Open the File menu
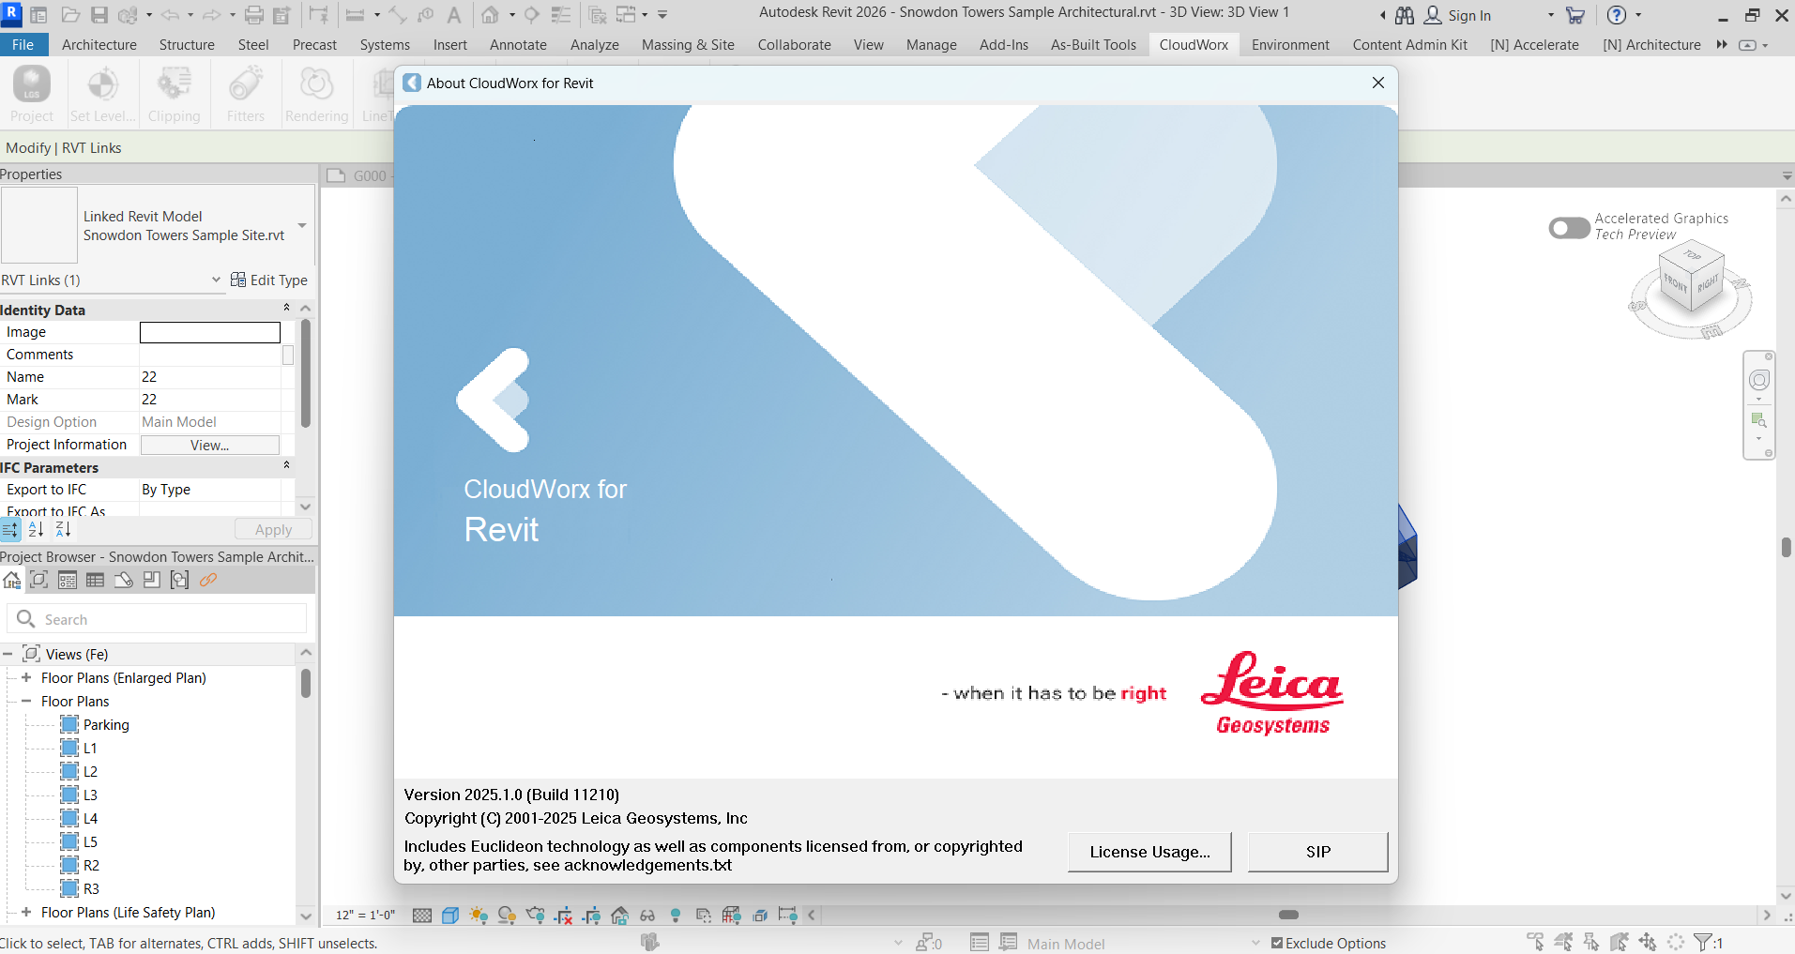 [x=23, y=44]
